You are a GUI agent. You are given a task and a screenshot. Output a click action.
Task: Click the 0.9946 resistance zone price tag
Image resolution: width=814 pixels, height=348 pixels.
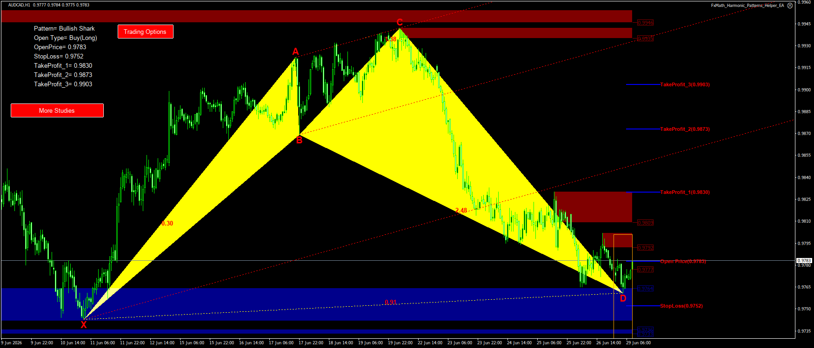tap(645, 22)
